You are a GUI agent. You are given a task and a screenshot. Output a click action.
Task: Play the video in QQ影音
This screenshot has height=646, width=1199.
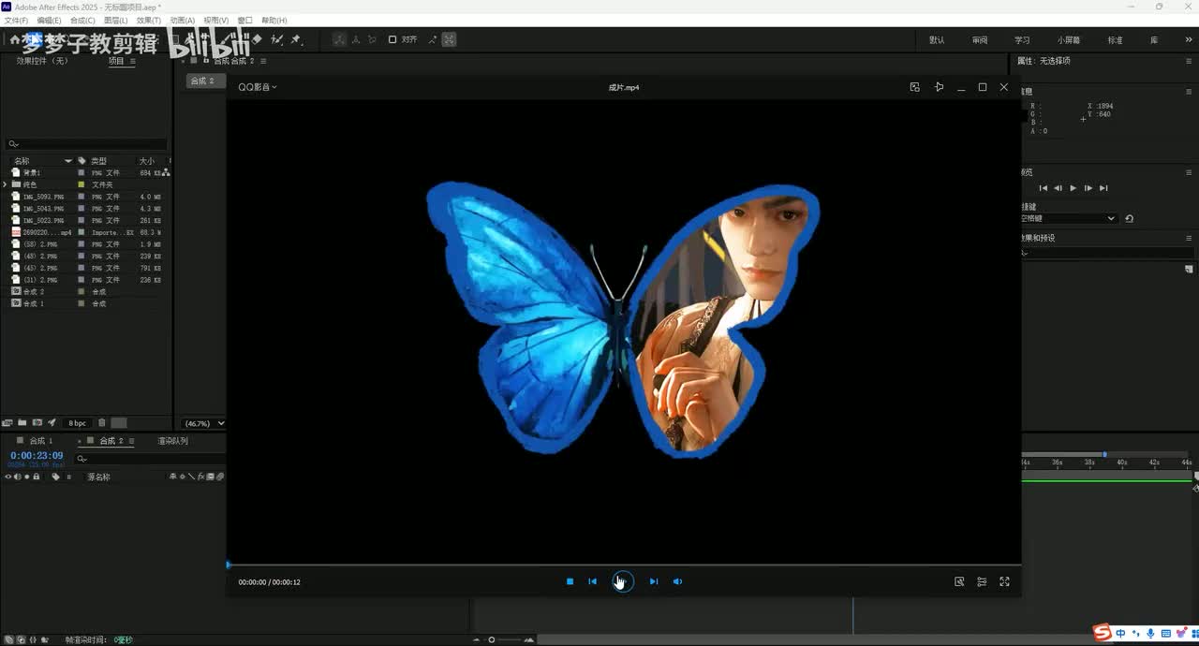coord(623,581)
